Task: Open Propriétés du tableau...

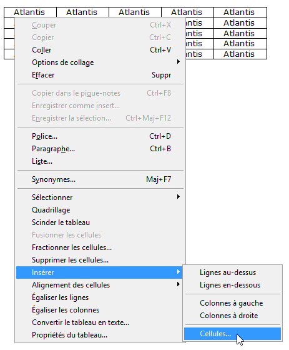Action: 100,335
